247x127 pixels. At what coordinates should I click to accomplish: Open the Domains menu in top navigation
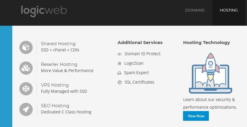tap(195, 10)
